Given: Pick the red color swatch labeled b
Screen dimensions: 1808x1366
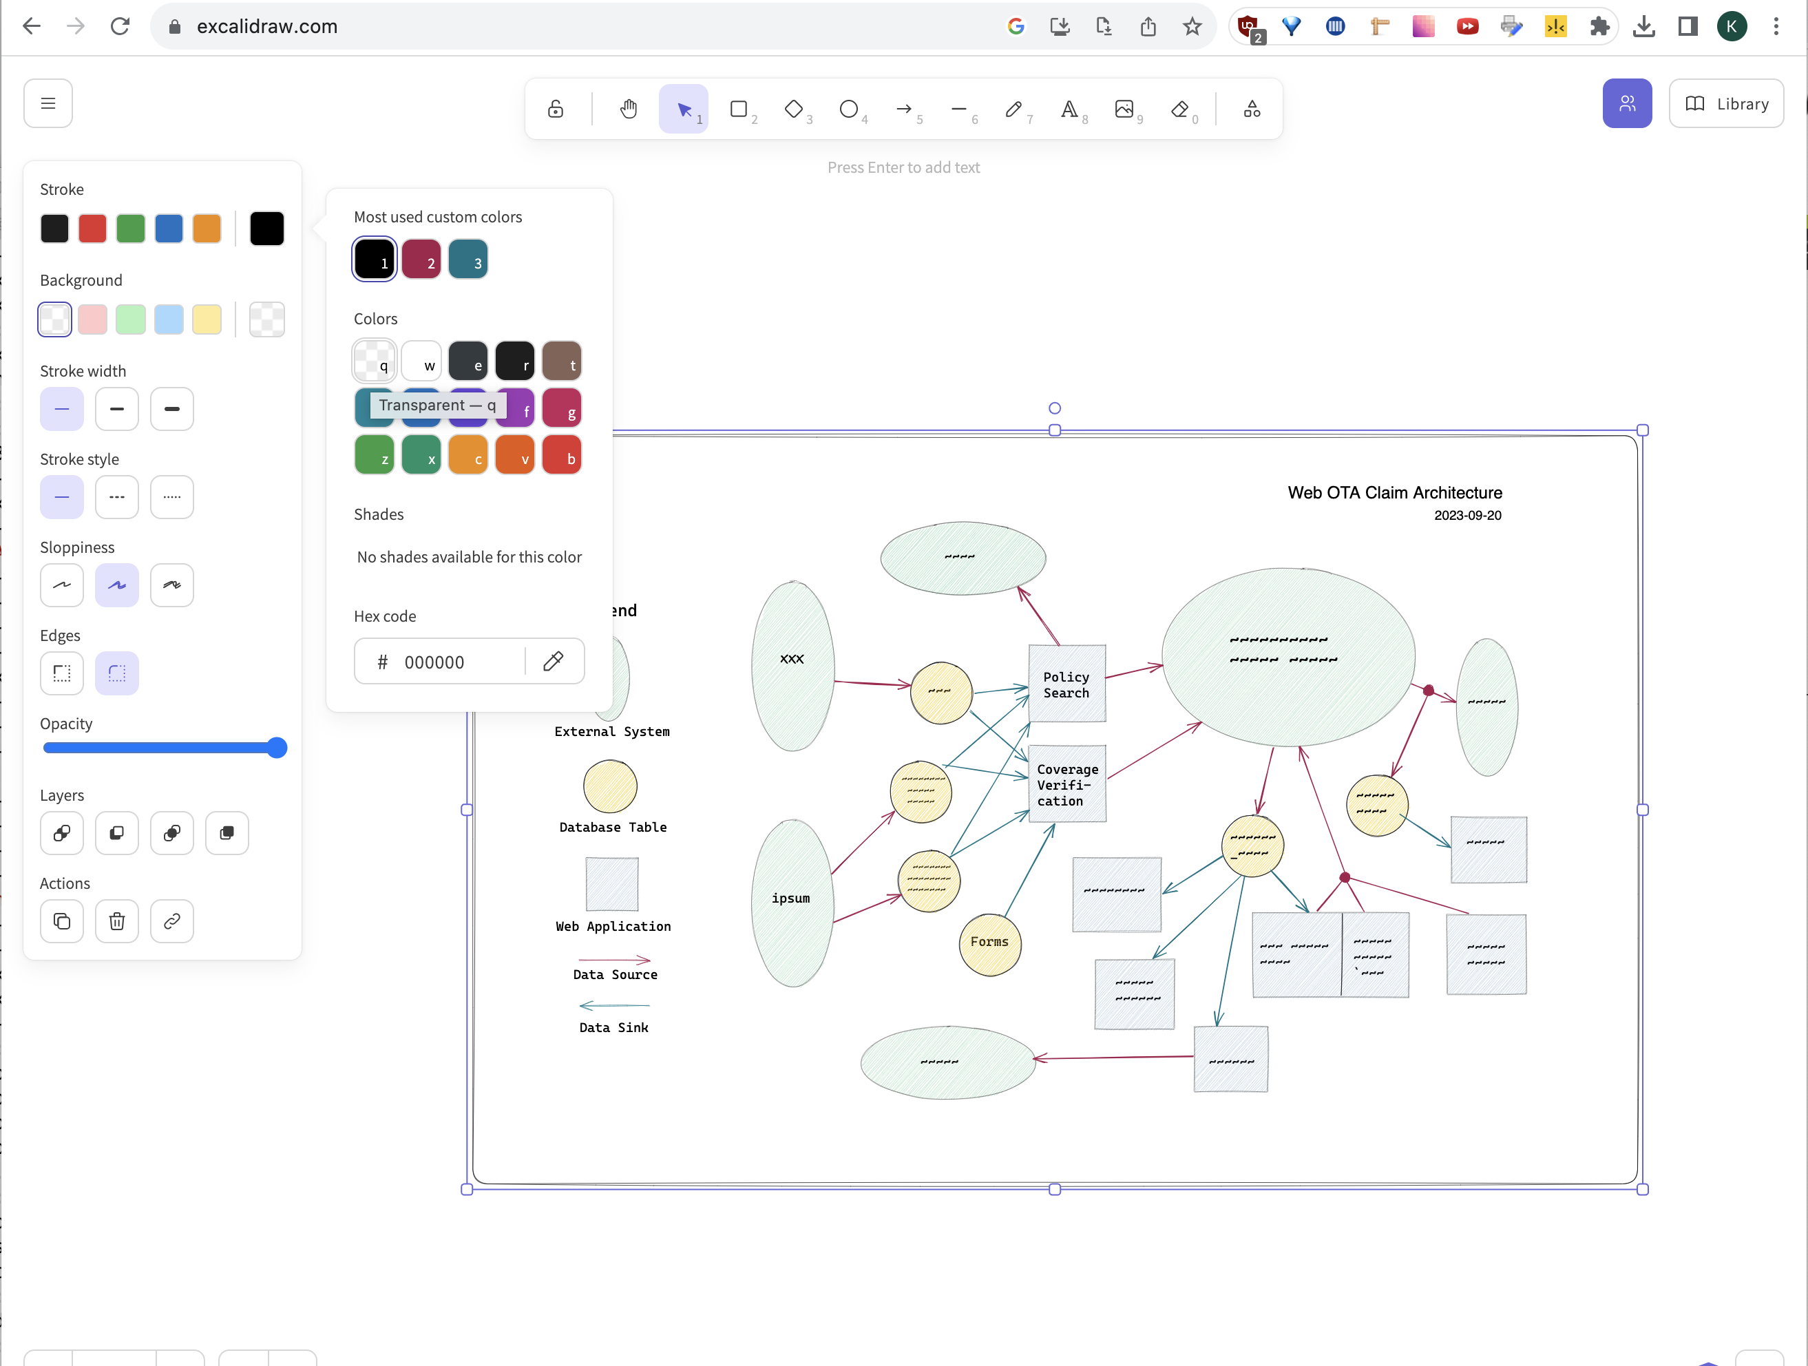Looking at the screenshot, I should point(562,455).
